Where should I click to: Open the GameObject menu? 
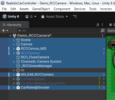41,9
